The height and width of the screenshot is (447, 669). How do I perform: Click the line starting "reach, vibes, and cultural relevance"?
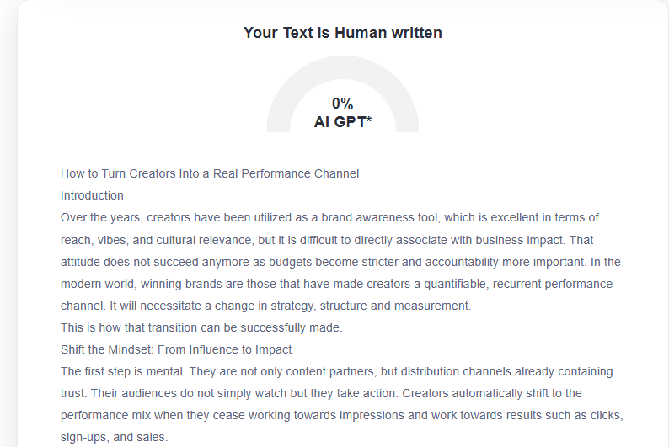[x=329, y=239]
